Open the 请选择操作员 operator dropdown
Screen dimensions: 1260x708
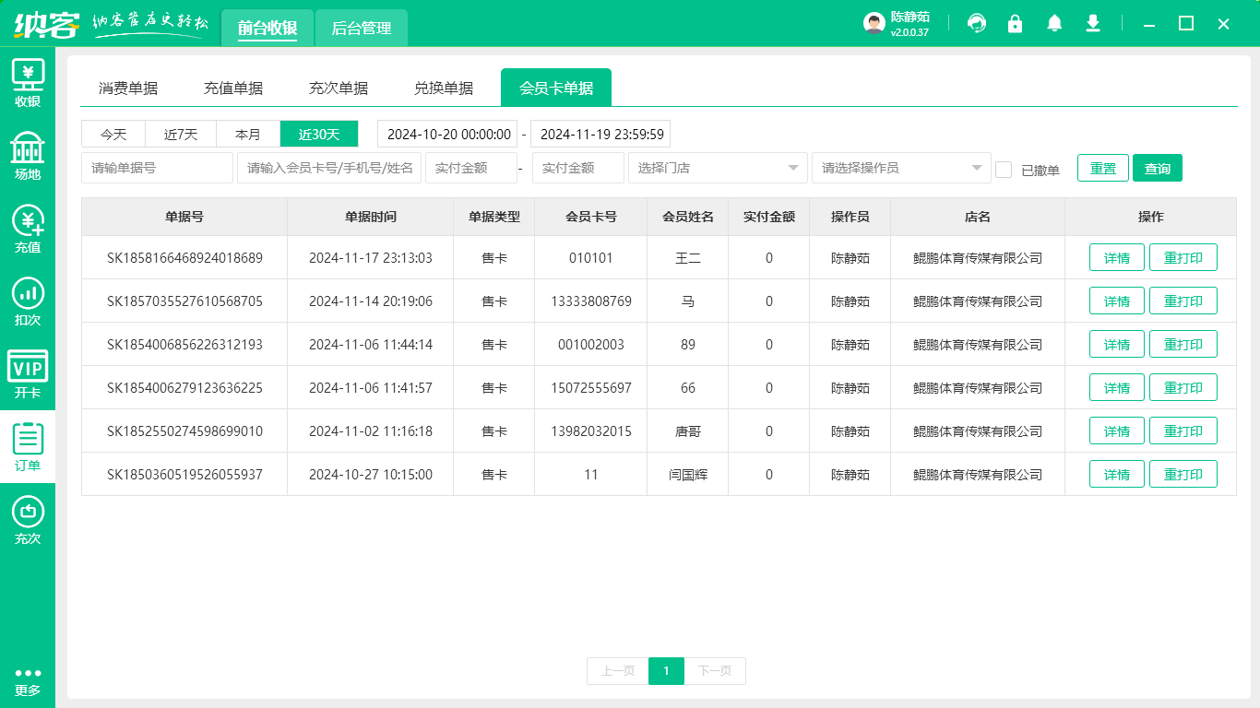[901, 168]
